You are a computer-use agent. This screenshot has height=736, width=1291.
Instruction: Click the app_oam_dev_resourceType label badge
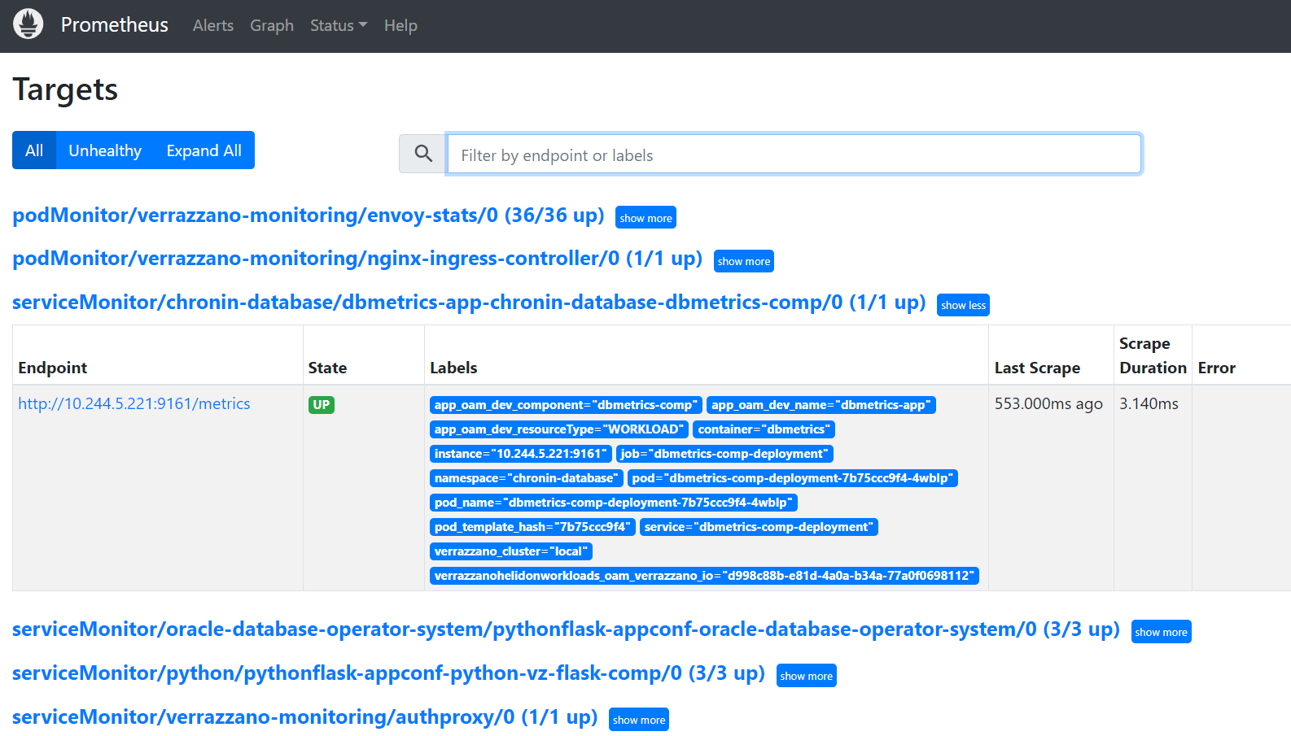tap(559, 429)
